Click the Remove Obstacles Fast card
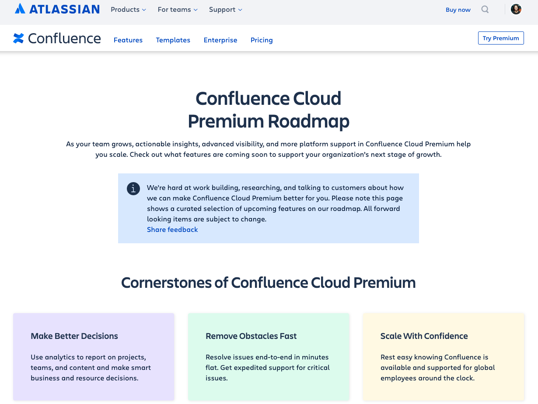 click(268, 356)
